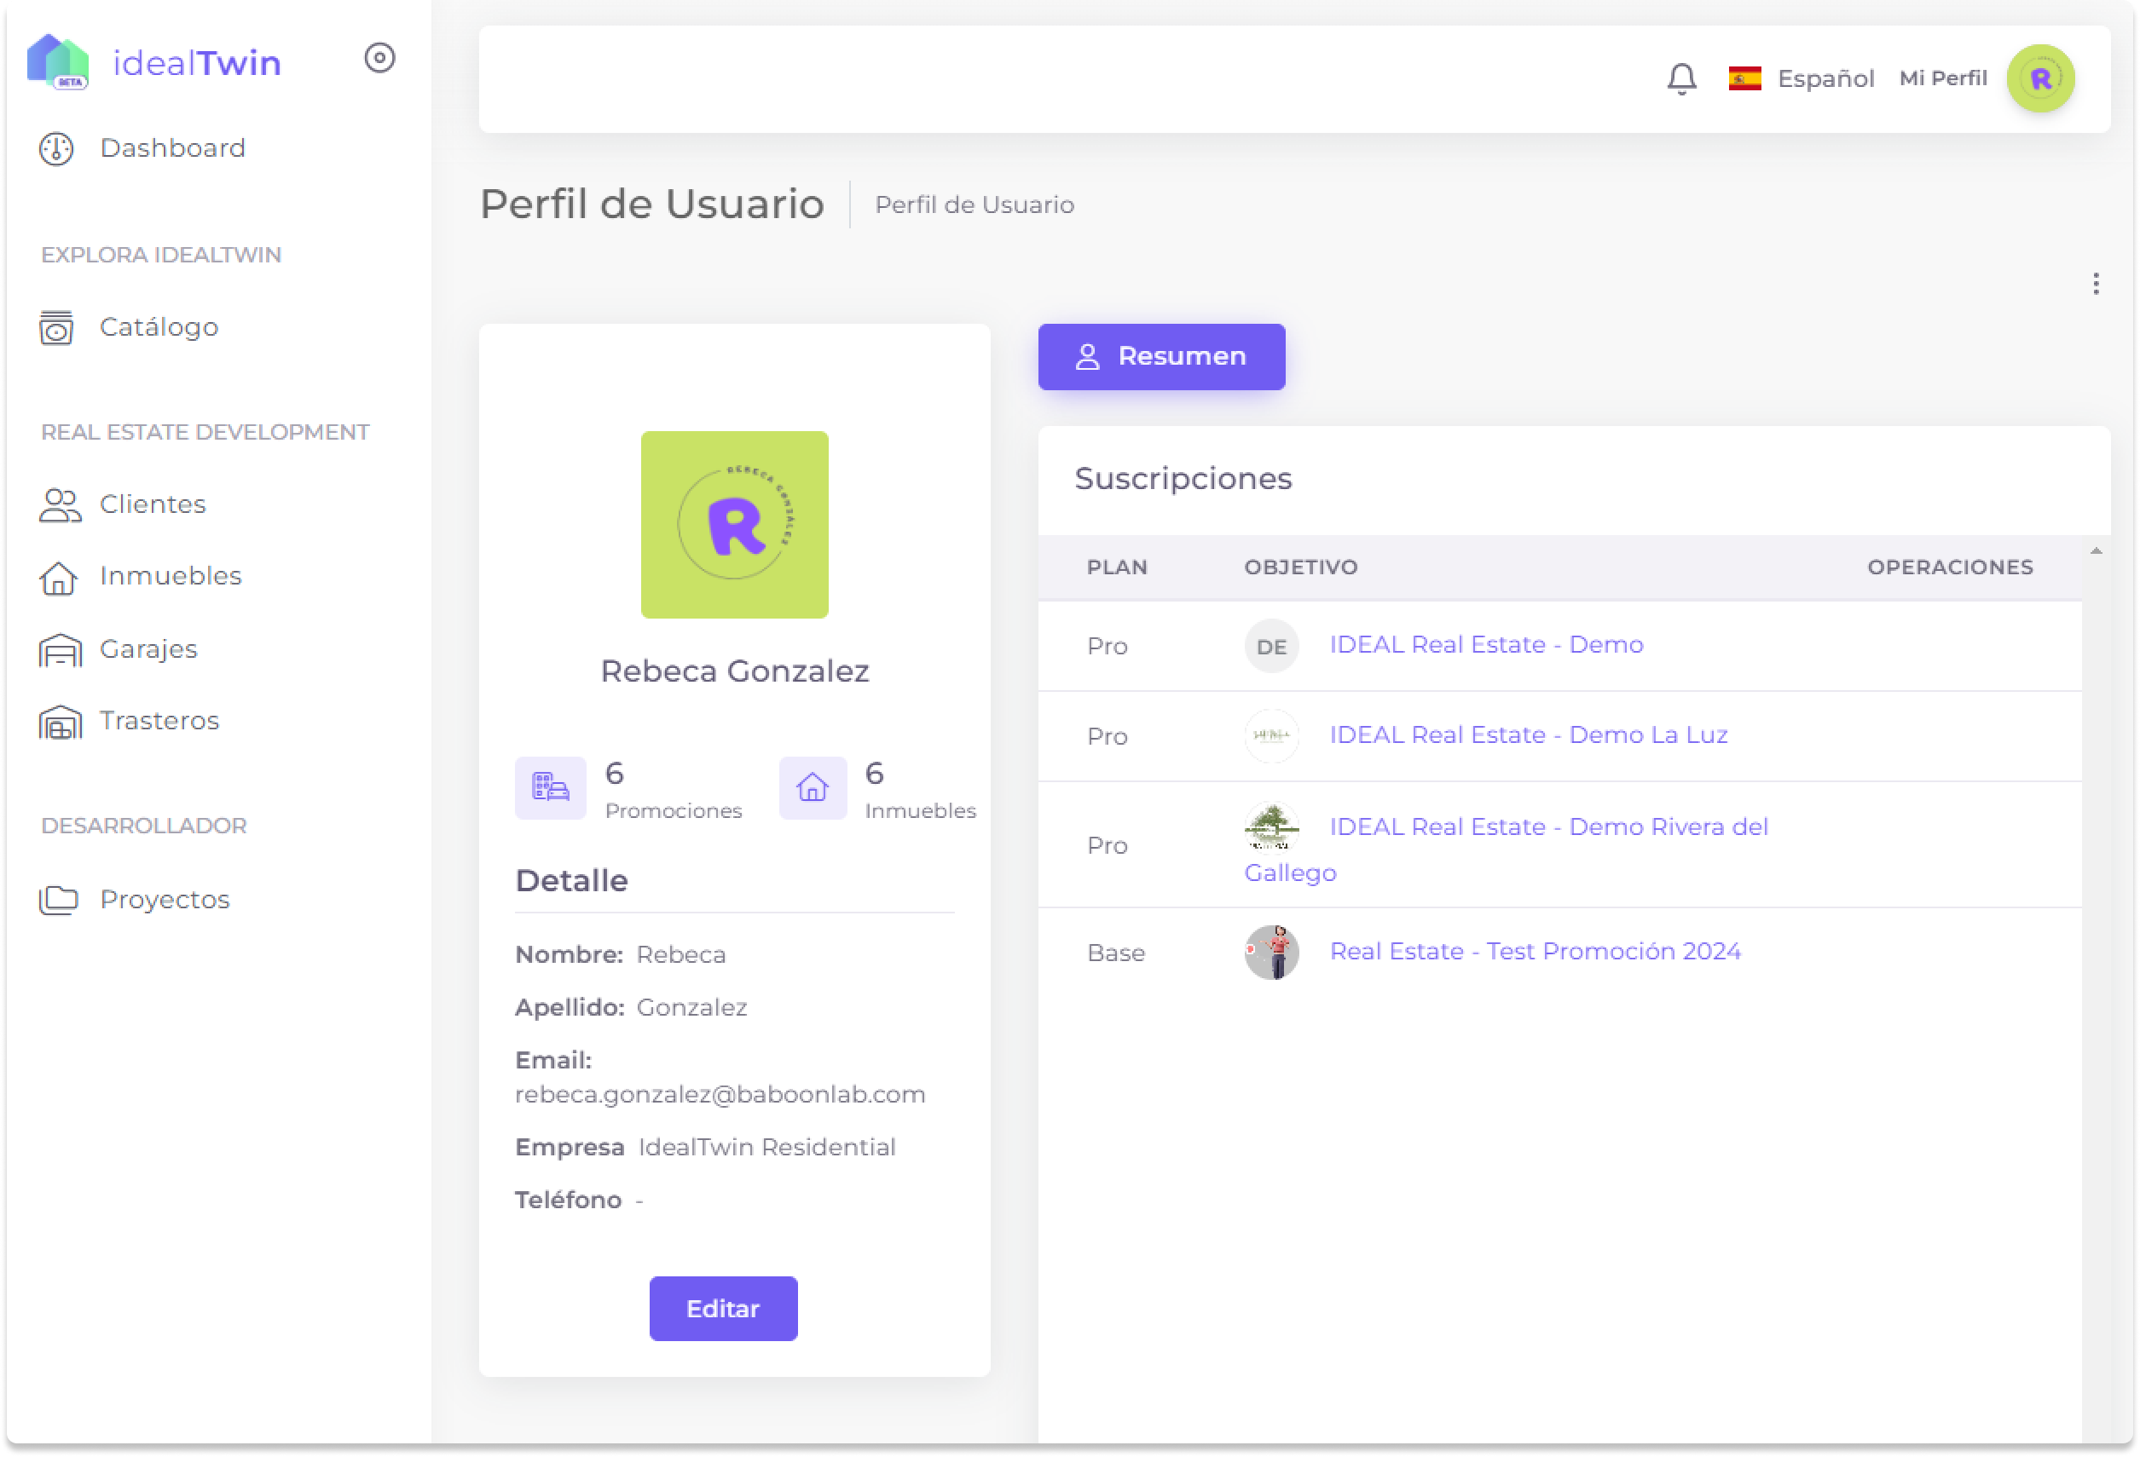
Task: Open Proyectos folder item
Action: pos(164,899)
